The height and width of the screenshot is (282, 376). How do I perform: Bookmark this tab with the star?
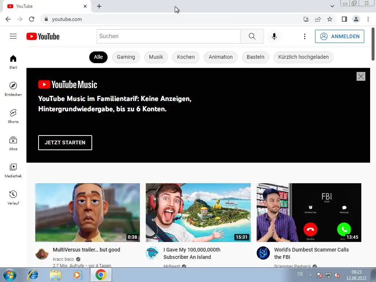[330, 19]
